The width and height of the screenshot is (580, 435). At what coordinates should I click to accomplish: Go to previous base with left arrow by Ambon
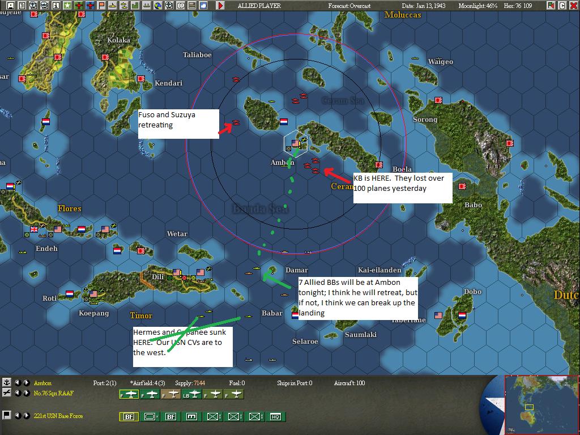pyautogui.click(x=18, y=383)
